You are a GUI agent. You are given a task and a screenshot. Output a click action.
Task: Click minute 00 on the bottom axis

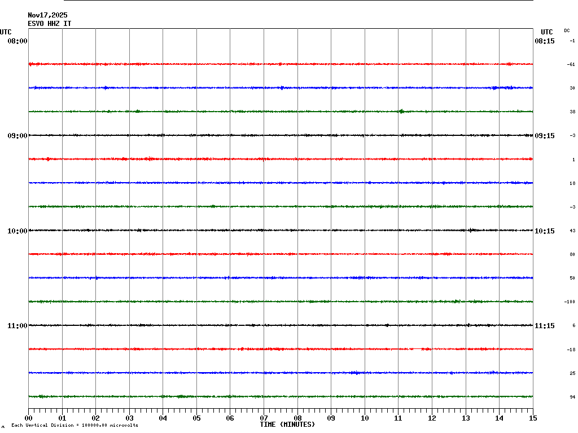coord(29,418)
